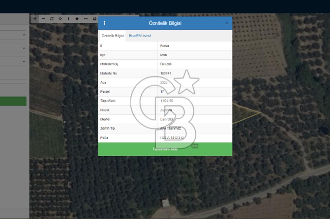Click the 'Mevkii' row label
This screenshot has width=330, height=219.
click(x=105, y=119)
